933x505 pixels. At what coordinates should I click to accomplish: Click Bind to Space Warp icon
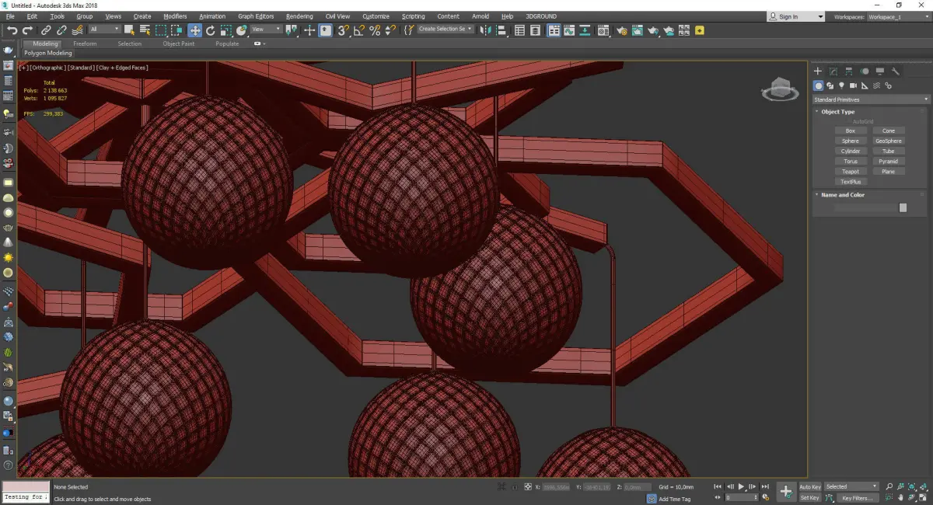[x=77, y=30]
